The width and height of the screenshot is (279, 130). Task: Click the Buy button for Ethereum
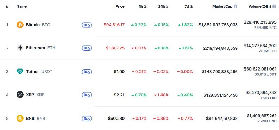(87, 48)
